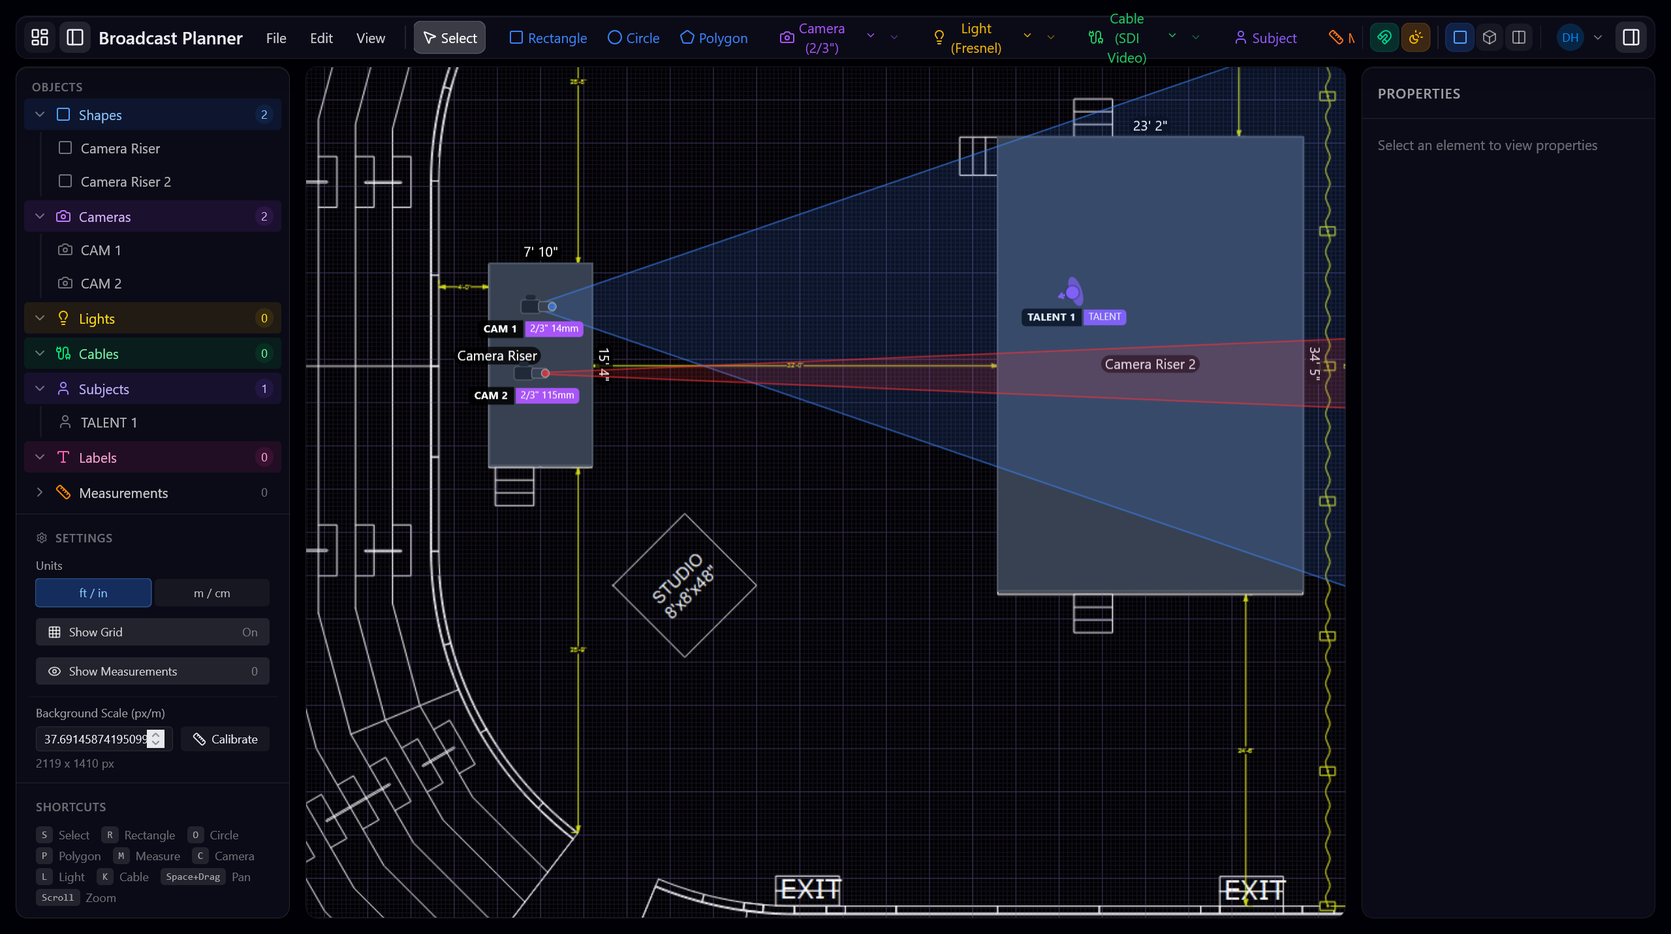Open the Edit menu
Image resolution: width=1671 pixels, height=934 pixels.
[320, 37]
